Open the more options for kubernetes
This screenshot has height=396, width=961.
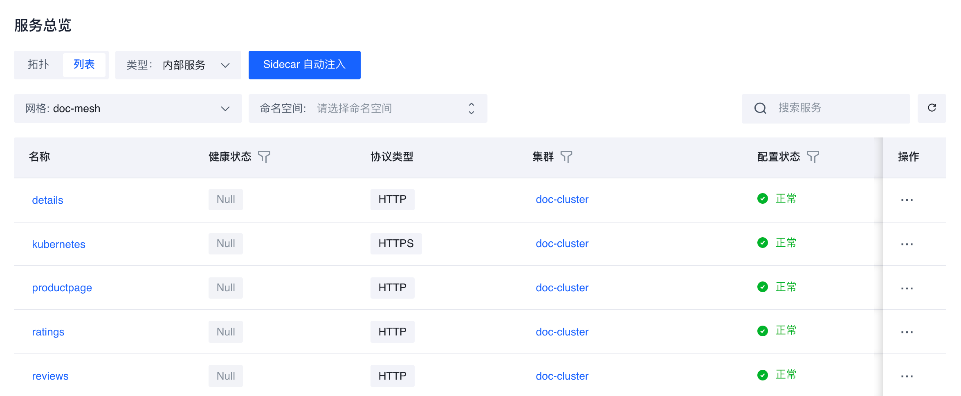[907, 244]
